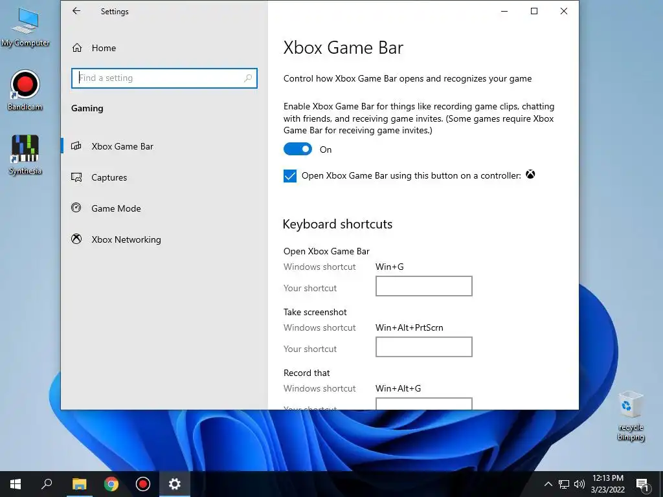Open the Bandicam desktop shortcut
663x497 pixels.
point(25,91)
